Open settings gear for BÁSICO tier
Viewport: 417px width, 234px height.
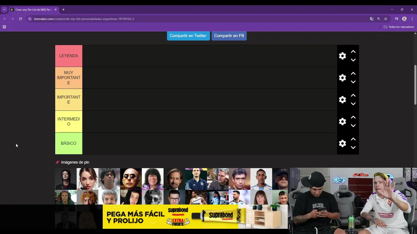(342, 143)
